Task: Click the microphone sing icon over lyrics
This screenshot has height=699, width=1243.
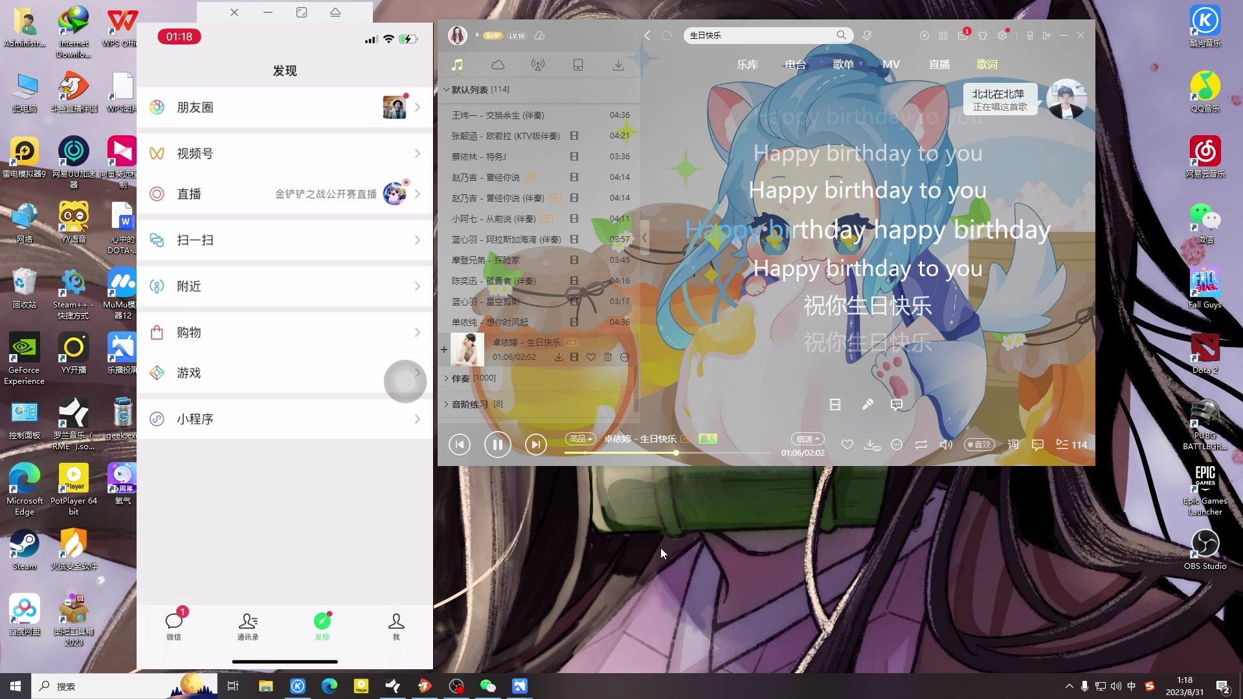Action: point(868,405)
